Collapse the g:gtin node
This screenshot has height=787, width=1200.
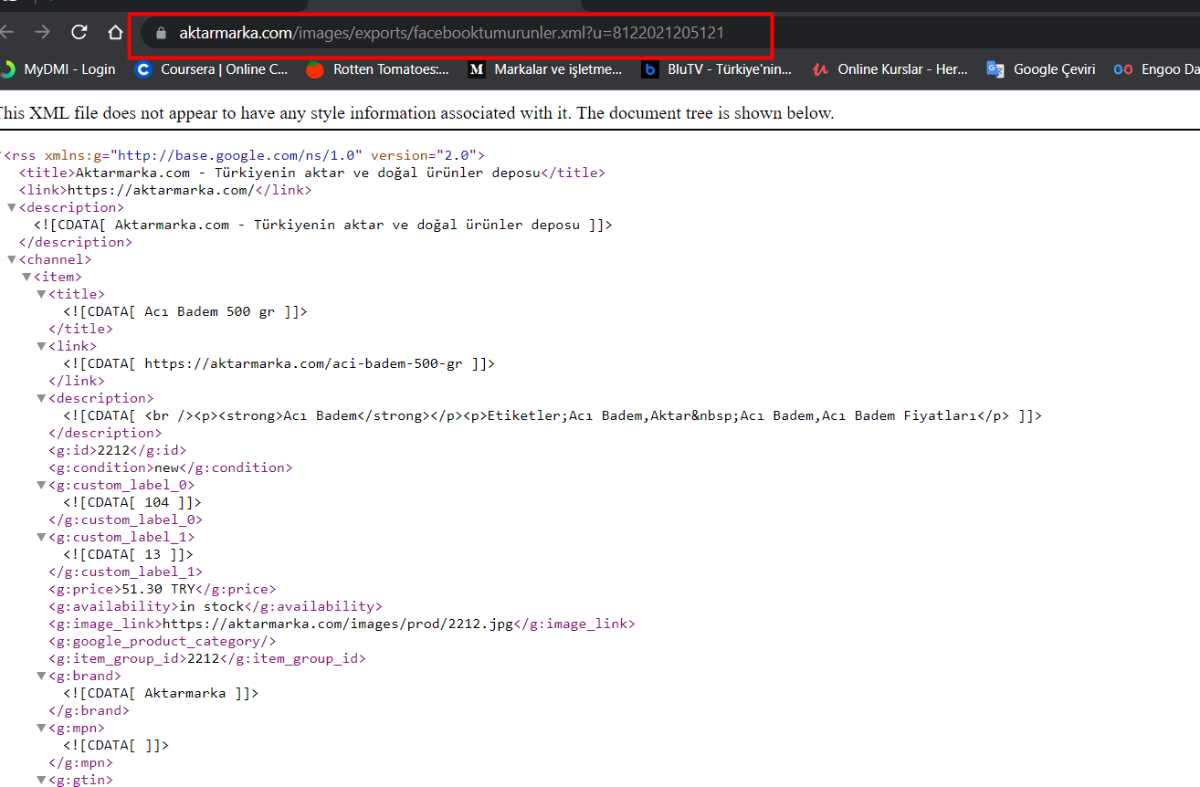tap(41, 781)
